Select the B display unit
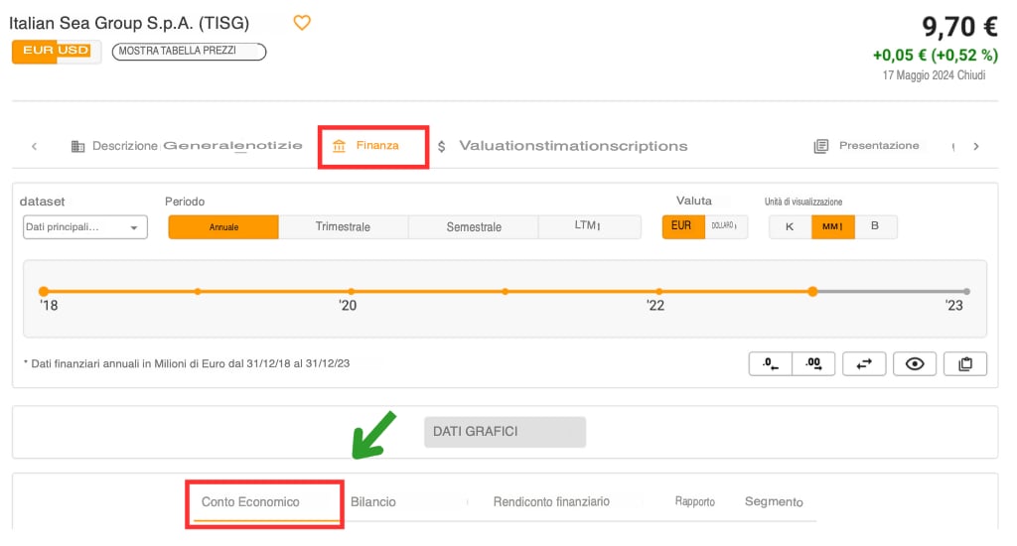1017x546 pixels. [x=875, y=226]
